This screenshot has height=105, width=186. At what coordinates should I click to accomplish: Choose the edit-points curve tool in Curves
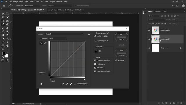coord(41,43)
